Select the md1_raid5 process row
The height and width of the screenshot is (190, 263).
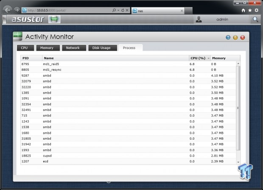[x=128, y=64]
